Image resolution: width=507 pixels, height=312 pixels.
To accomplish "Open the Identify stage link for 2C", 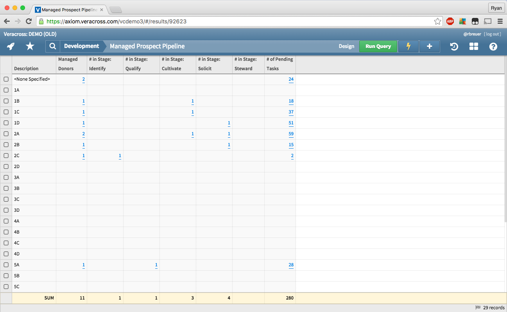I will tap(120, 156).
